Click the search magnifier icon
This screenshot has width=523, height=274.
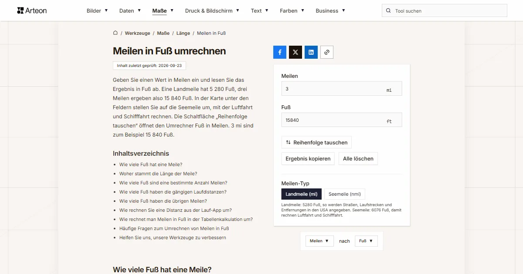(388, 11)
